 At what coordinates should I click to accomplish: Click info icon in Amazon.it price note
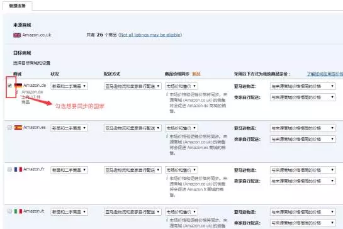[167, 220]
